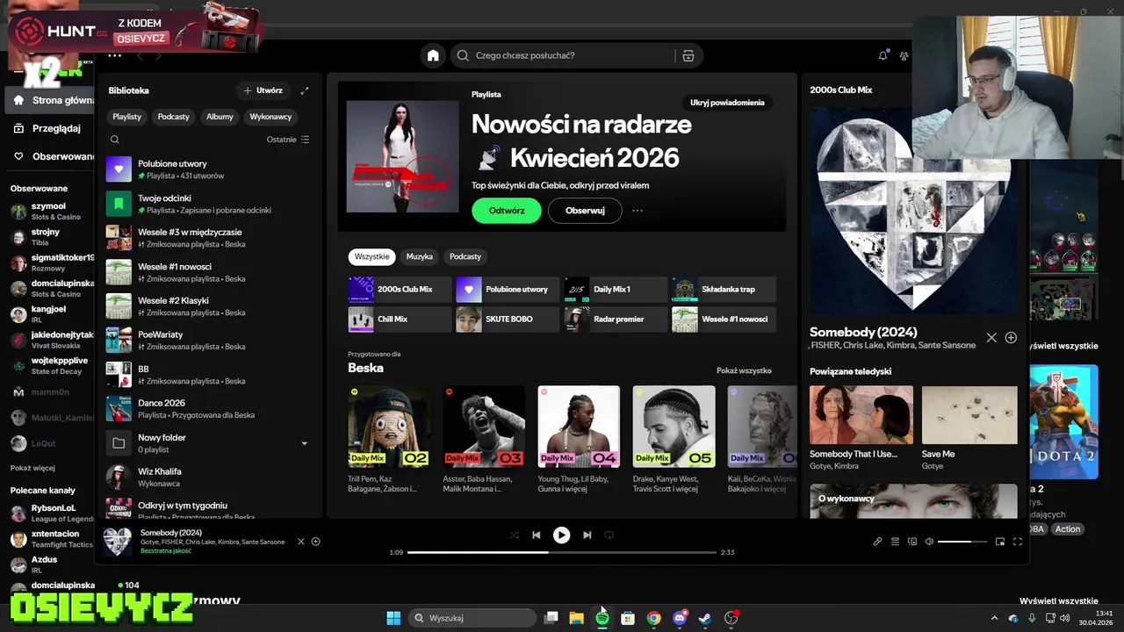Switch Spotify to fullscreen view icon
1124x632 pixels.
1018,542
